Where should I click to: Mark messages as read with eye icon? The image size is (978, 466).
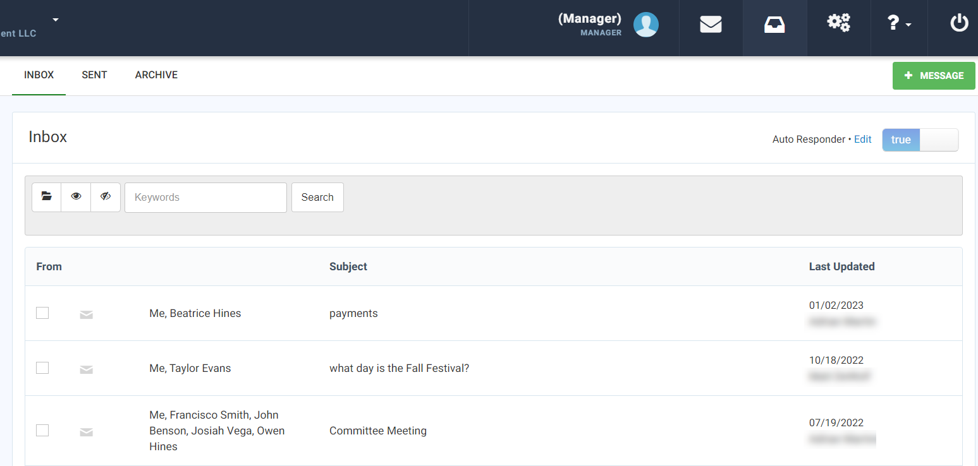click(x=76, y=196)
